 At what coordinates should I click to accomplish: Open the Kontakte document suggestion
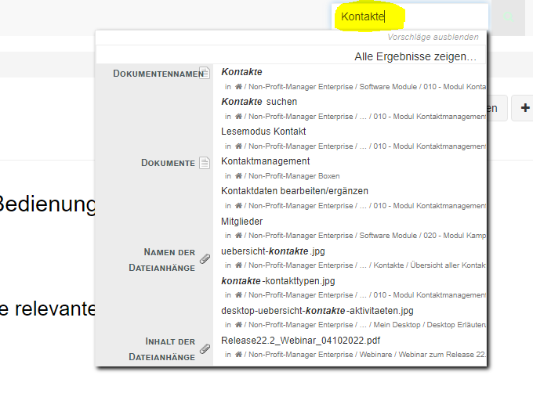pyautogui.click(x=241, y=72)
